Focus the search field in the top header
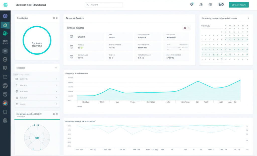Image resolution: width=257 pixels, height=156 pixels. 104,5
